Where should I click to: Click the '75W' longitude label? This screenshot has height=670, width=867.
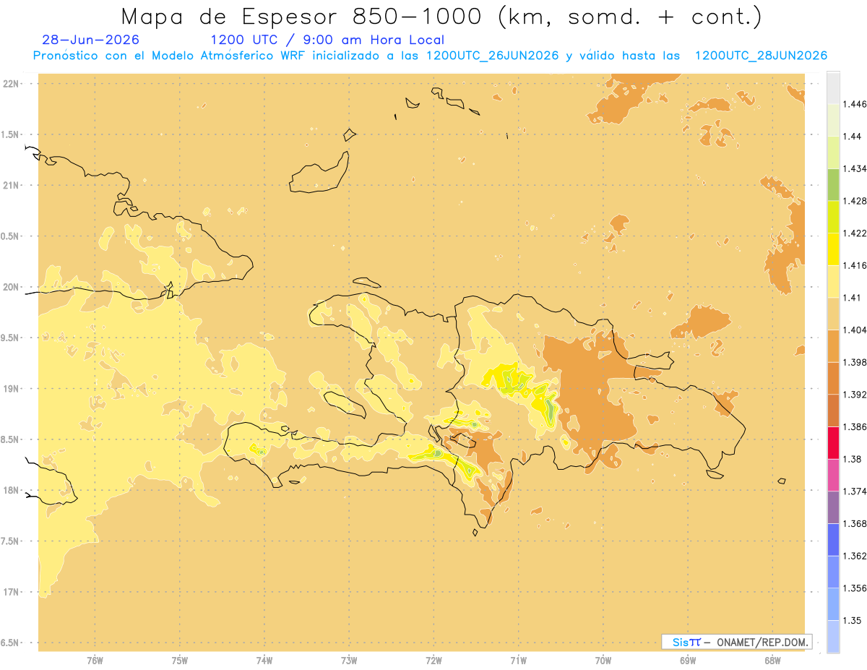pos(180,660)
